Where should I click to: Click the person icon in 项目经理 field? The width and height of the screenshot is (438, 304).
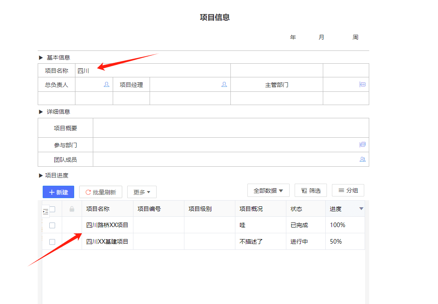click(224, 84)
